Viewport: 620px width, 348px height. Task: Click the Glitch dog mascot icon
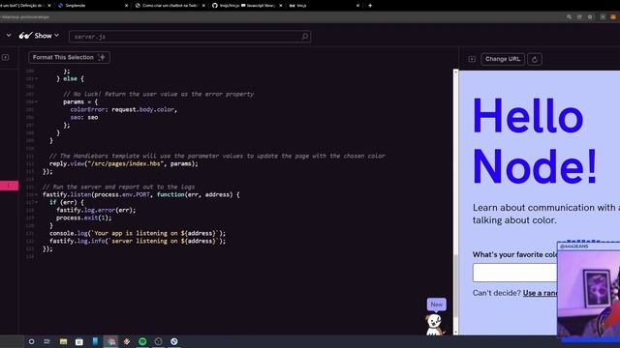(435, 325)
